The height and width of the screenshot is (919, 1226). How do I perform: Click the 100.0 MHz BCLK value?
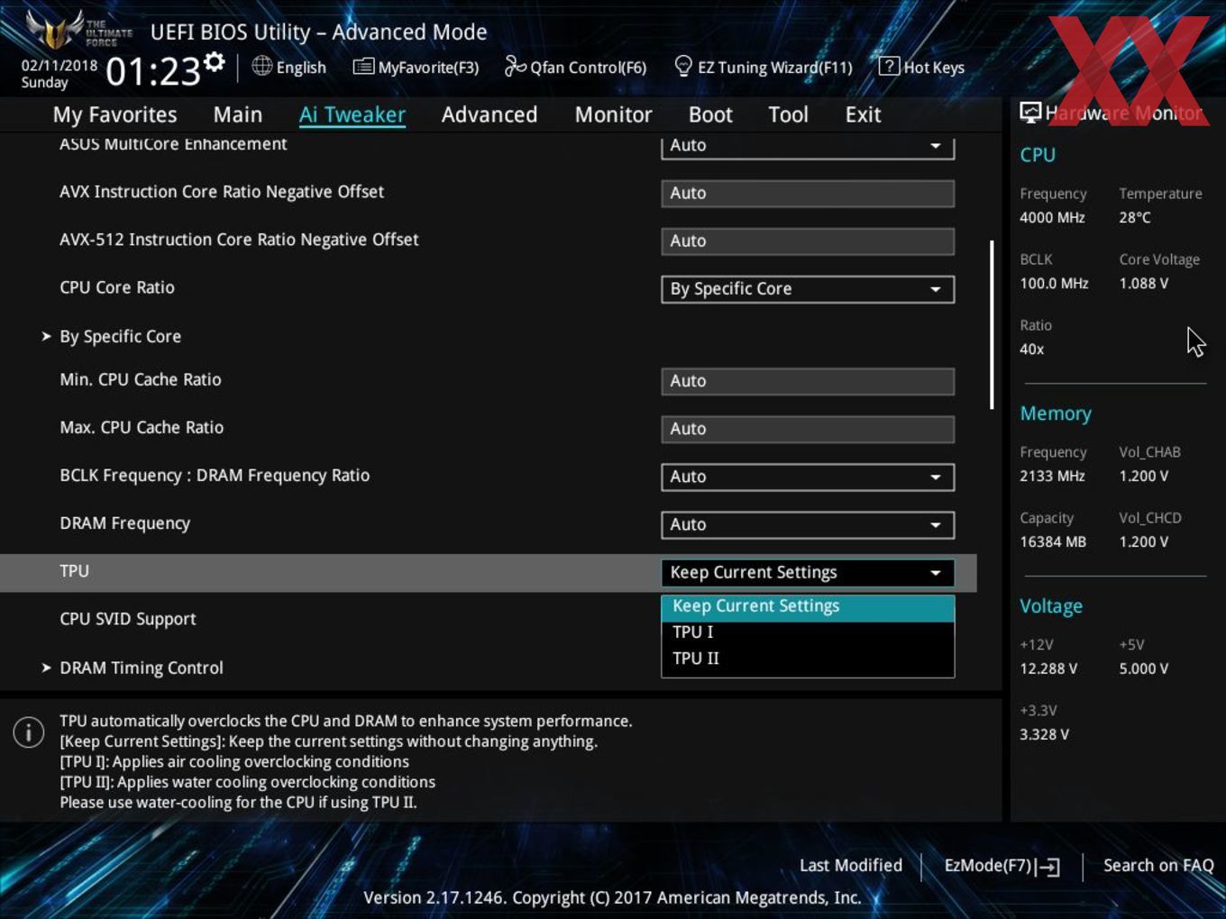point(1054,283)
